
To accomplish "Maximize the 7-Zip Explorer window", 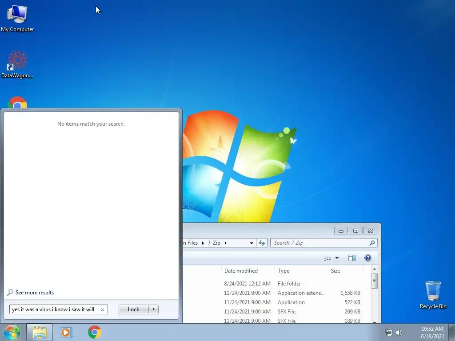I will click(355, 231).
